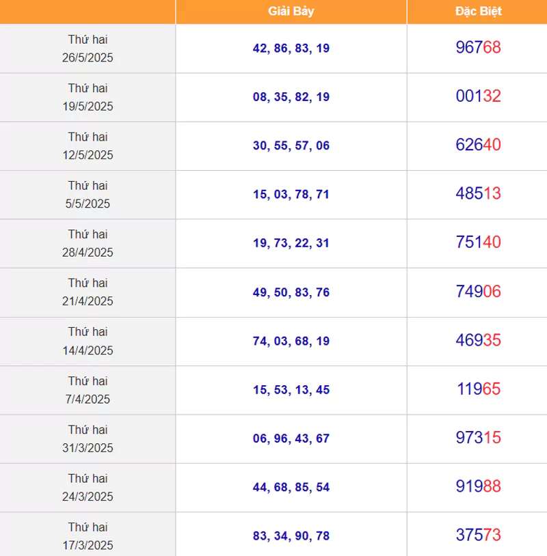Screen dimensions: 547x556
Task: Click Giải Bảy numbers 30, 55, 57, 06
Action: click(x=291, y=145)
